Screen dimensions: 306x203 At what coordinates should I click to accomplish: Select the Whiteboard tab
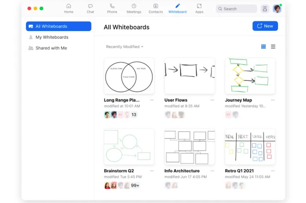177,8
